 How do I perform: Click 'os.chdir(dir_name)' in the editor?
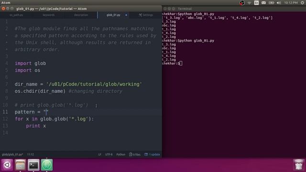(40, 91)
